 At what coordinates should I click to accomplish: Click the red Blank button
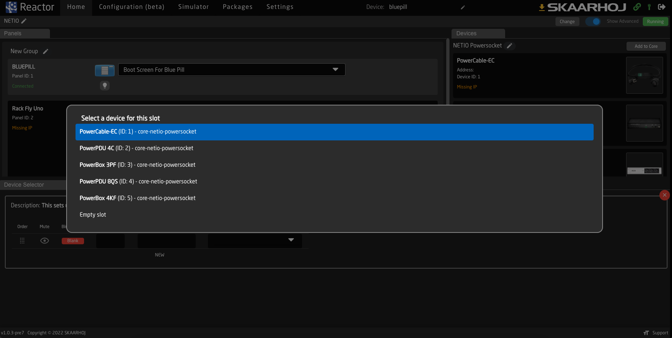73,241
